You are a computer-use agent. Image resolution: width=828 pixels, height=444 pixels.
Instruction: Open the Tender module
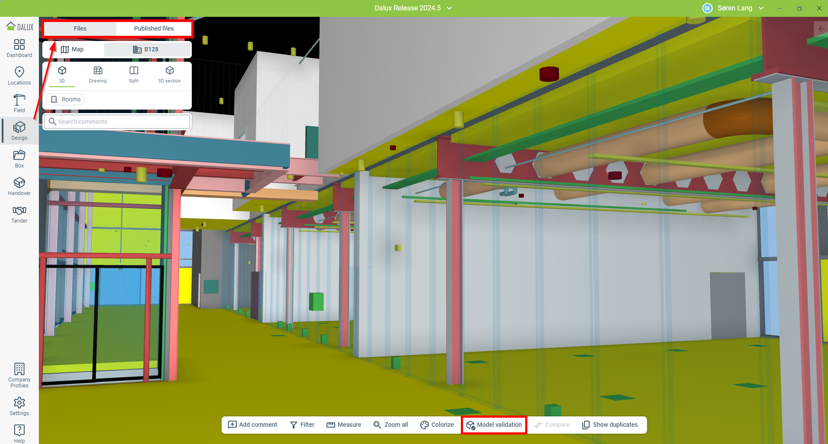[x=19, y=214]
